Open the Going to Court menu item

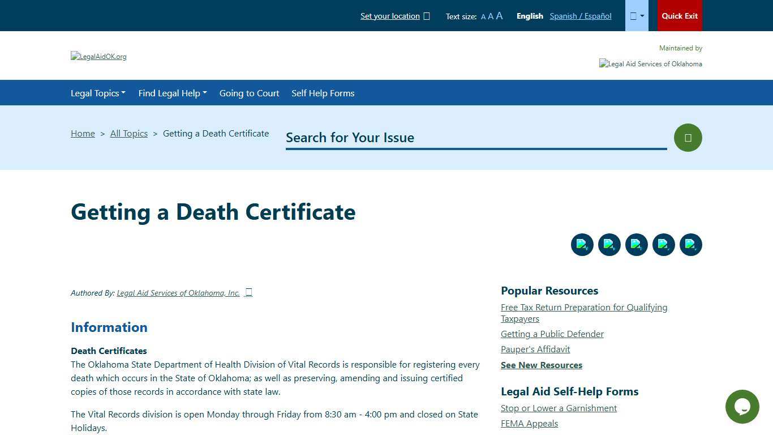pyautogui.click(x=249, y=93)
